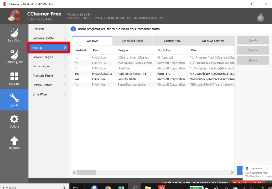Select Startup in the Tools menu
272x189 pixels.
pos(49,47)
